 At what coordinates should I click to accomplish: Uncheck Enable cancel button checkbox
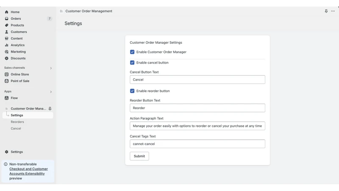pyautogui.click(x=132, y=62)
